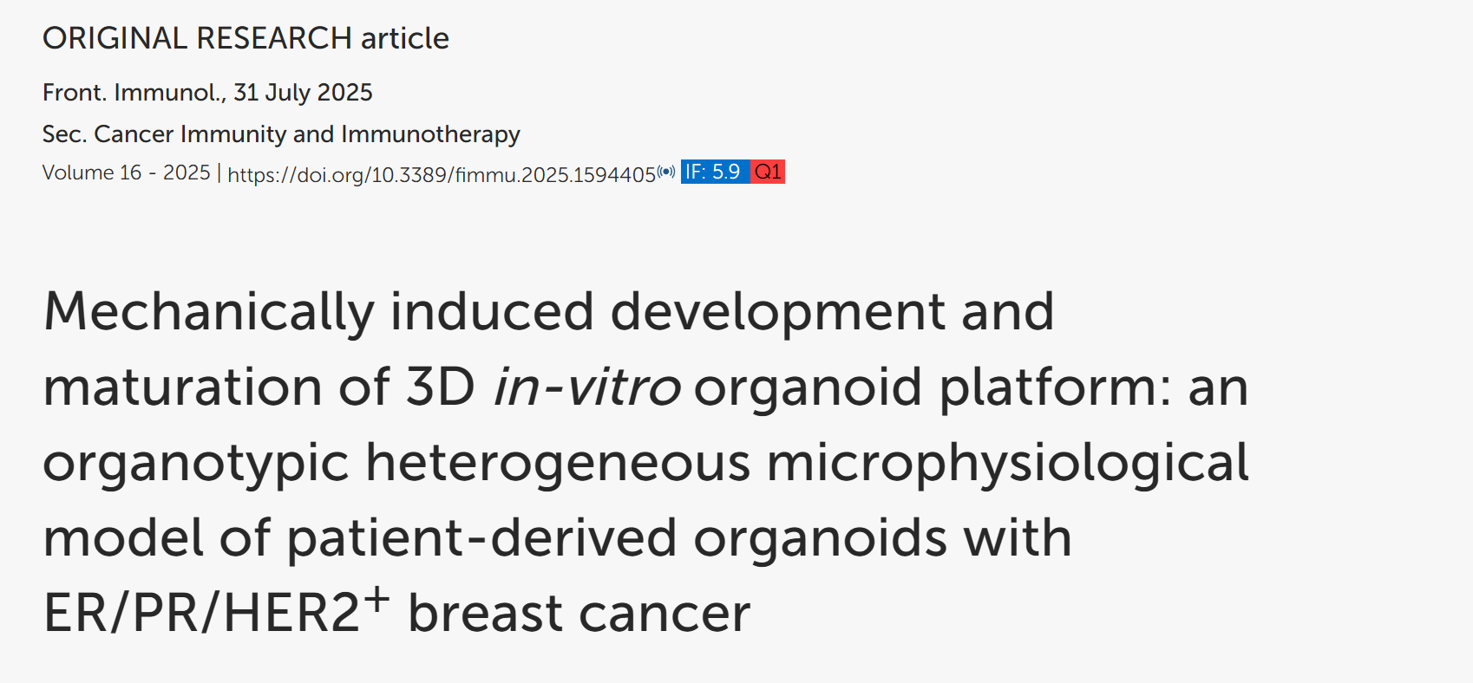This screenshot has height=683, width=1473.
Task: Click the 31 July 2025 publication date
Action: pyautogui.click(x=303, y=92)
